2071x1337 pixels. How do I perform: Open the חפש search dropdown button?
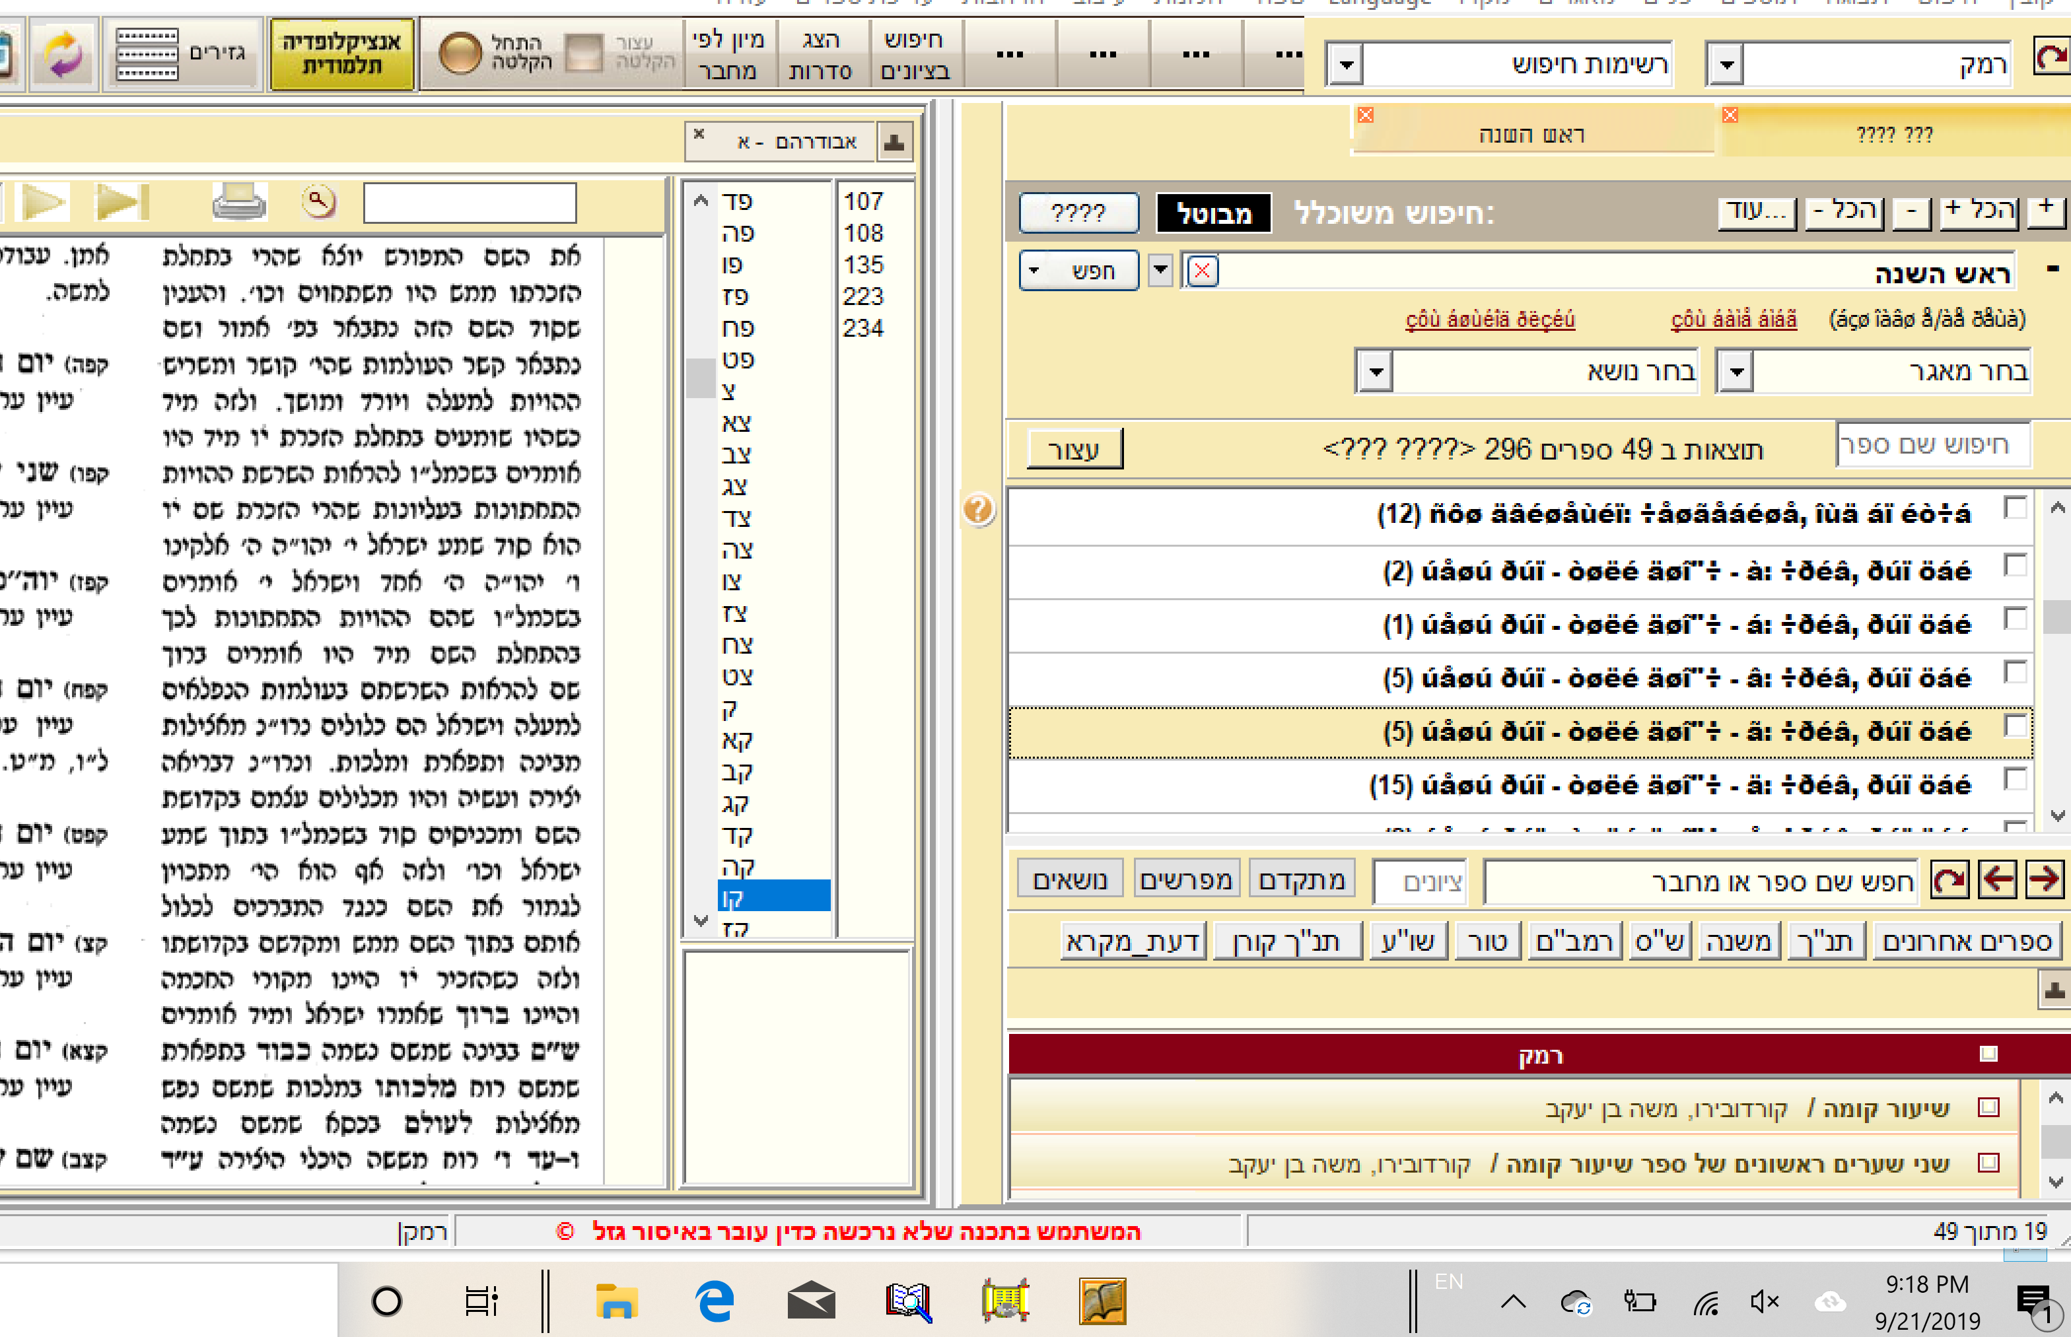click(1078, 272)
